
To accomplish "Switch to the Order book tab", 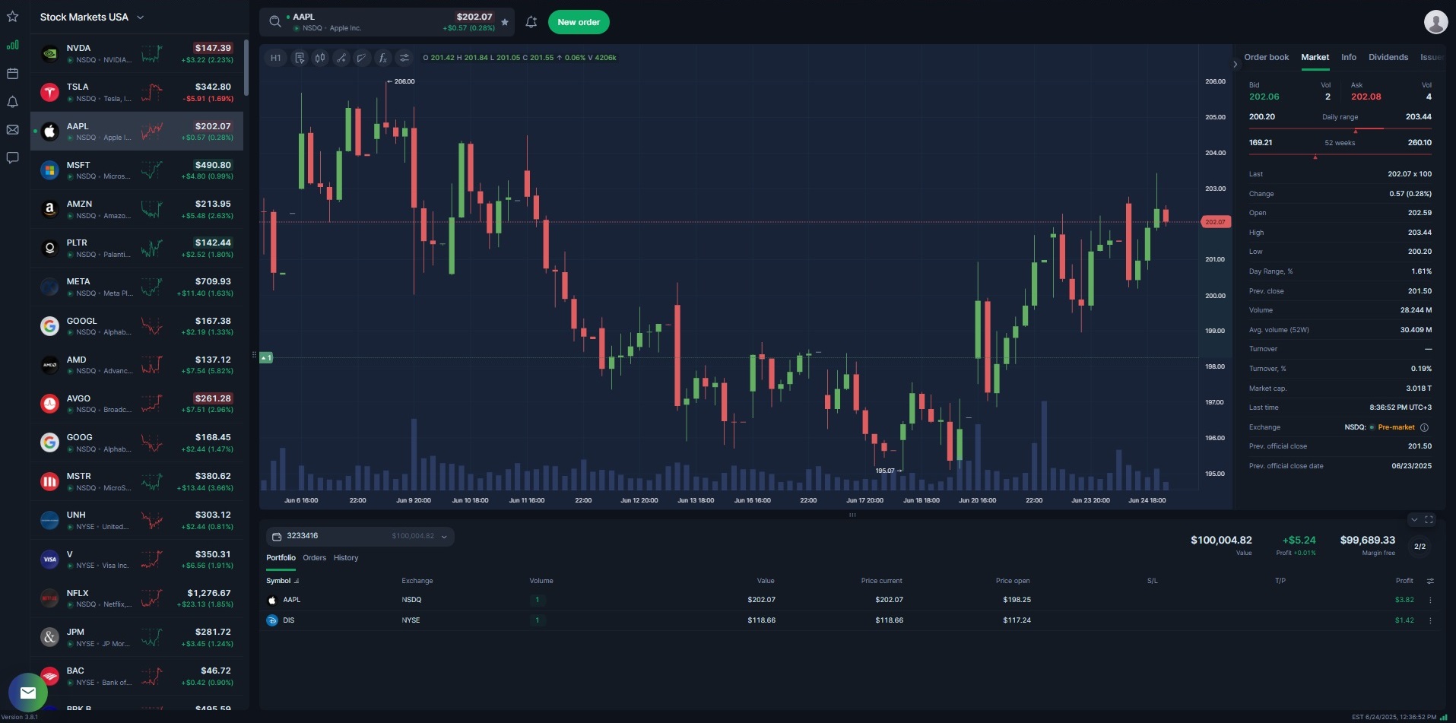I will [1266, 57].
